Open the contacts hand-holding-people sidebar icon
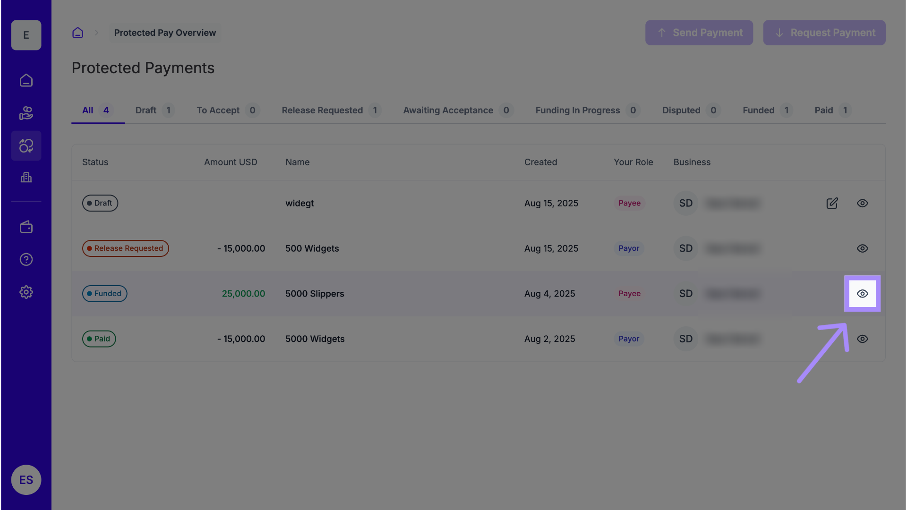 tap(26, 113)
